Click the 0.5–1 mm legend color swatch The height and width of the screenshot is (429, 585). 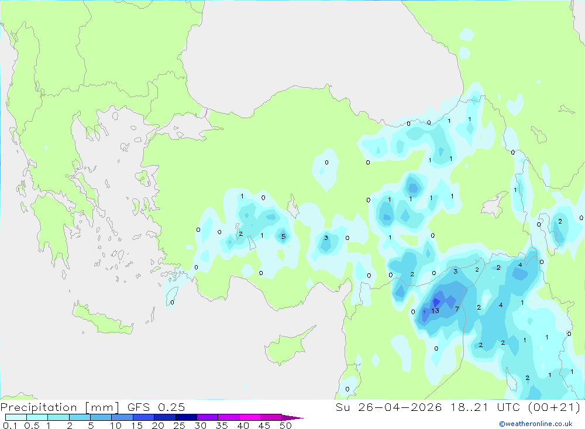[37, 417]
